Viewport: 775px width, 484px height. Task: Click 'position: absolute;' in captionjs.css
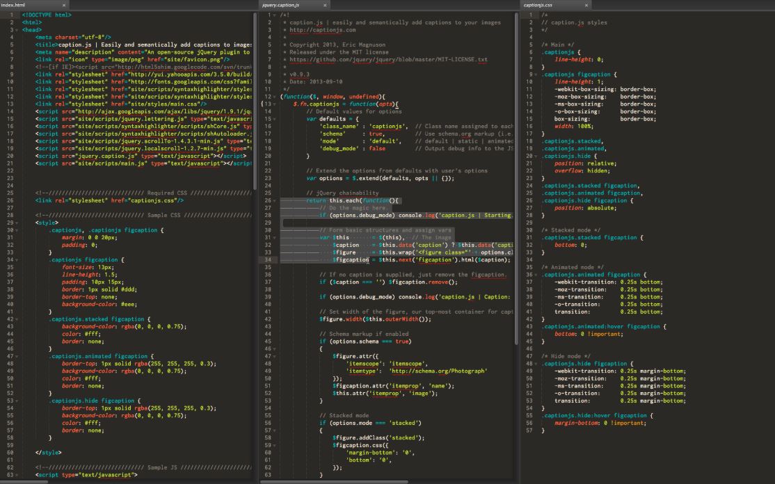(585, 208)
